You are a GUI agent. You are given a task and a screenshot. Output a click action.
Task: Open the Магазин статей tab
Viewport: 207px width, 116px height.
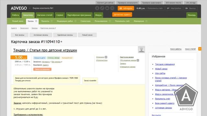45,15
